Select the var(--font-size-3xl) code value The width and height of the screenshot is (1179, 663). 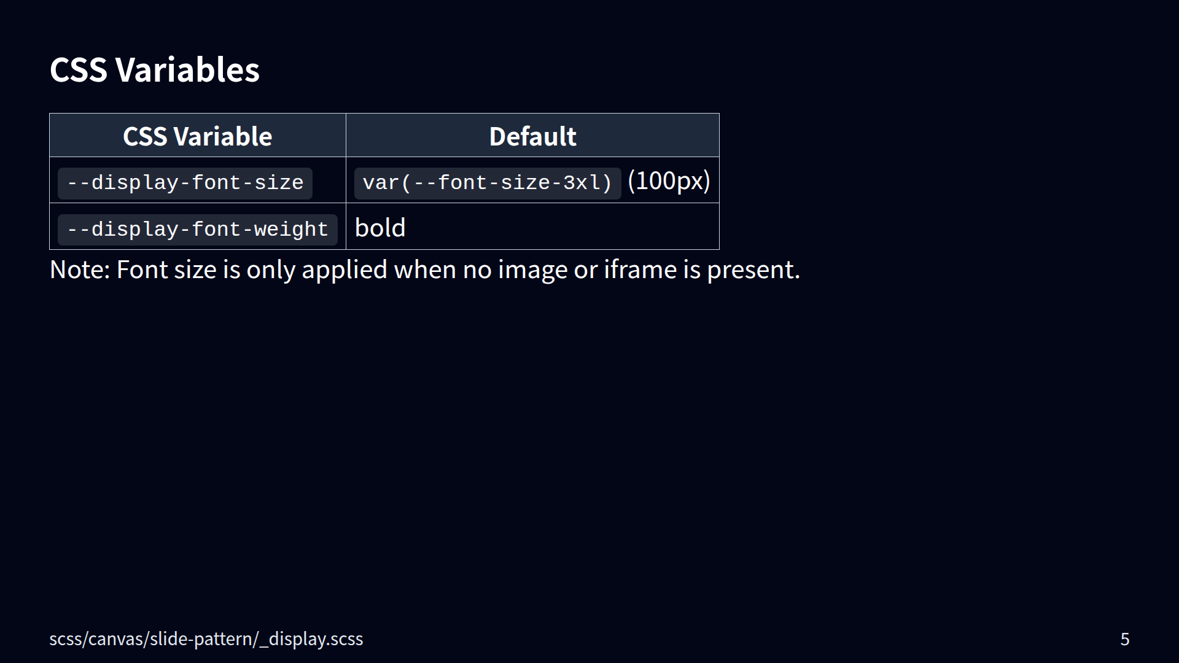click(x=488, y=183)
